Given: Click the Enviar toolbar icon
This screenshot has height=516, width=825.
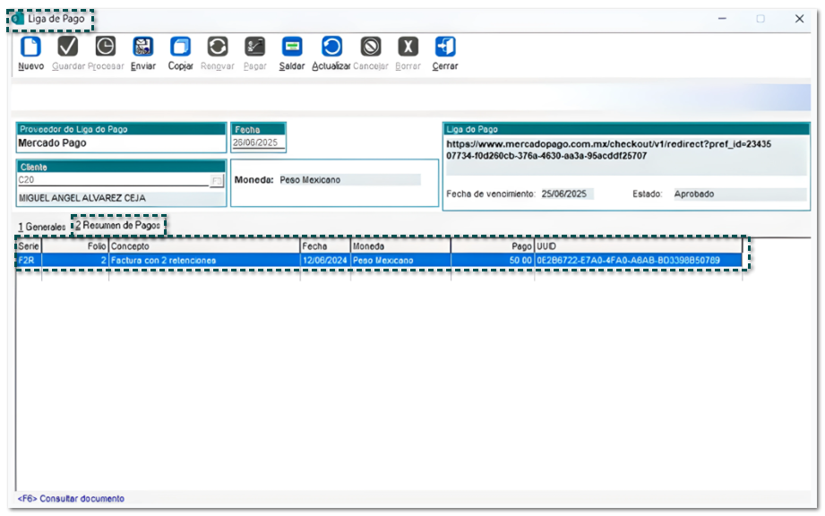Looking at the screenshot, I should pyautogui.click(x=142, y=47).
